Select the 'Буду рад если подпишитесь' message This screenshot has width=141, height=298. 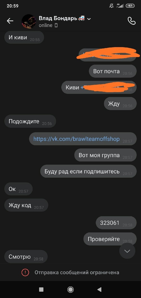(88, 171)
